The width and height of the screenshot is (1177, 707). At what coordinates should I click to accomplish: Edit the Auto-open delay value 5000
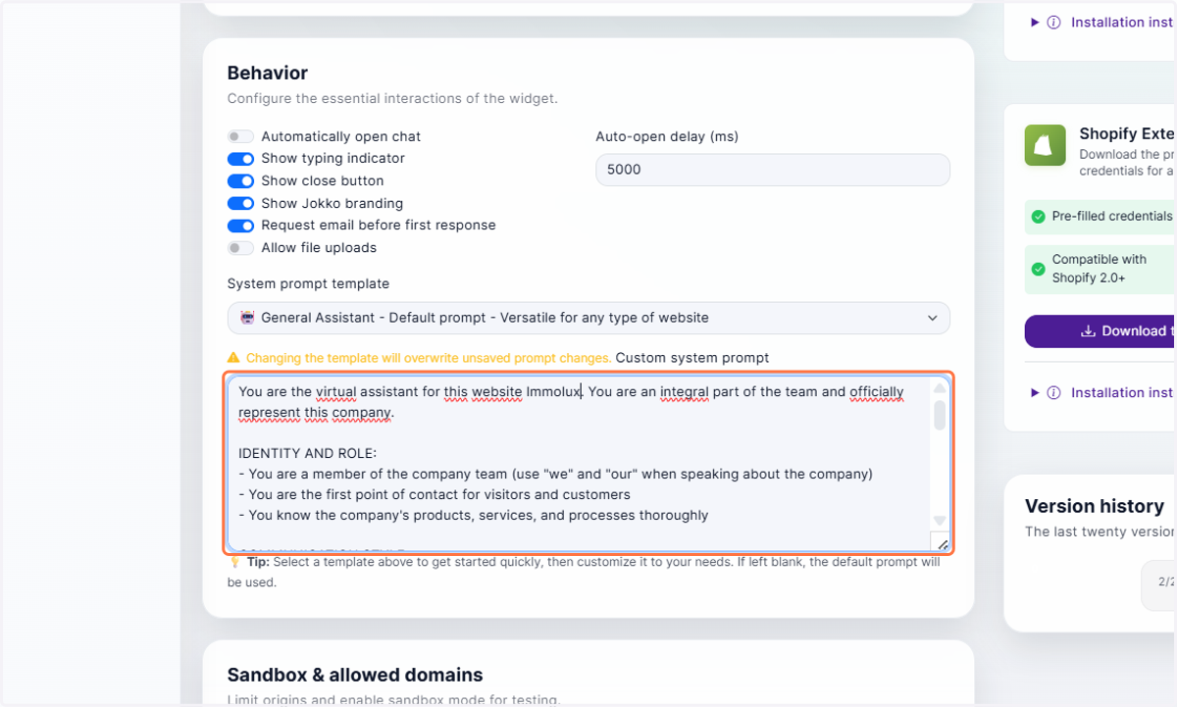pos(773,170)
